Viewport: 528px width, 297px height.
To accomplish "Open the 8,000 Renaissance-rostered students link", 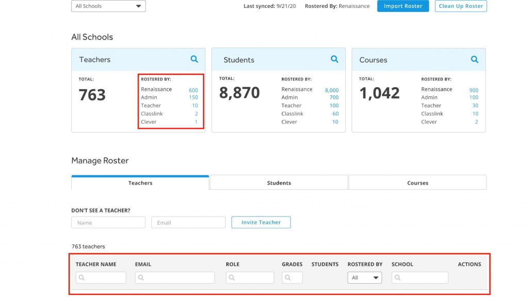I will tap(332, 90).
